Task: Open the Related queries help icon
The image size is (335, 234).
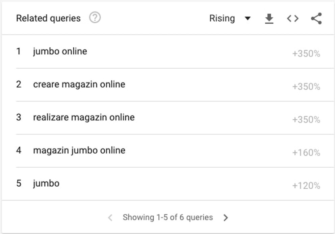Action: coord(95,18)
